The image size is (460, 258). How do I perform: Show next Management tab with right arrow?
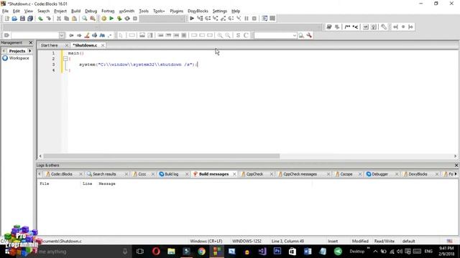(x=30, y=51)
